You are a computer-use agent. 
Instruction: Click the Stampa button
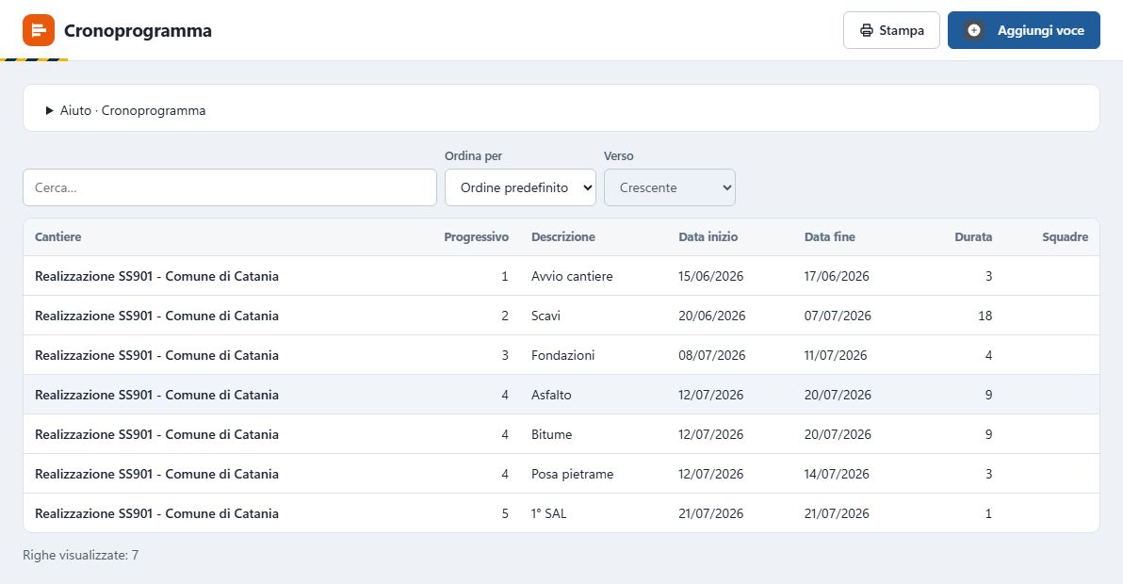coord(891,30)
